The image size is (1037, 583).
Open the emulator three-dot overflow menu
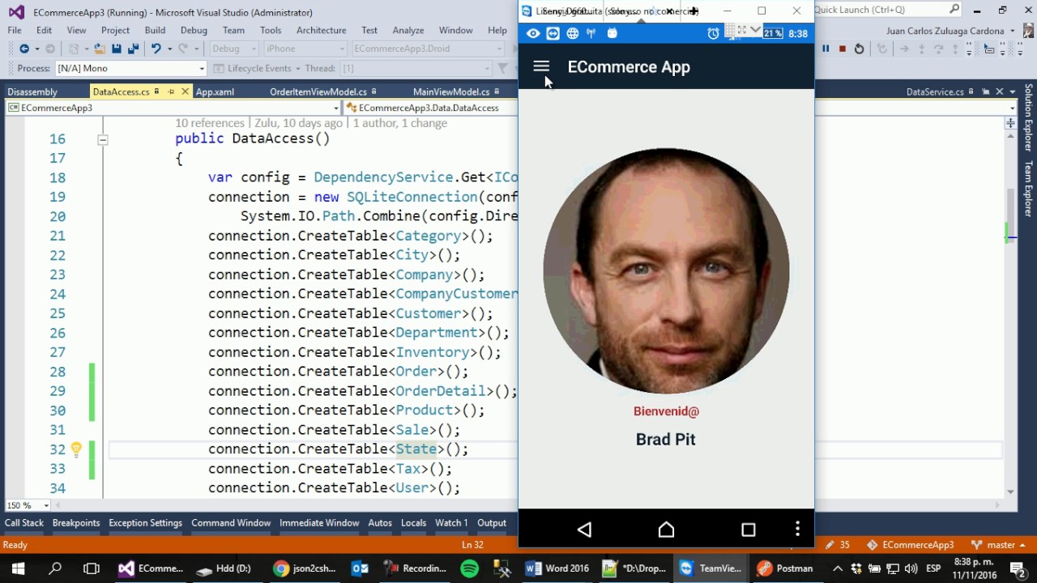[797, 530]
